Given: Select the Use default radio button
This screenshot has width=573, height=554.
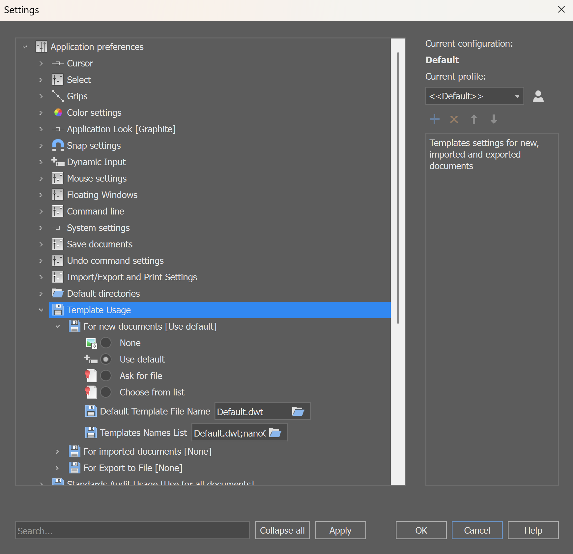Looking at the screenshot, I should tap(106, 359).
